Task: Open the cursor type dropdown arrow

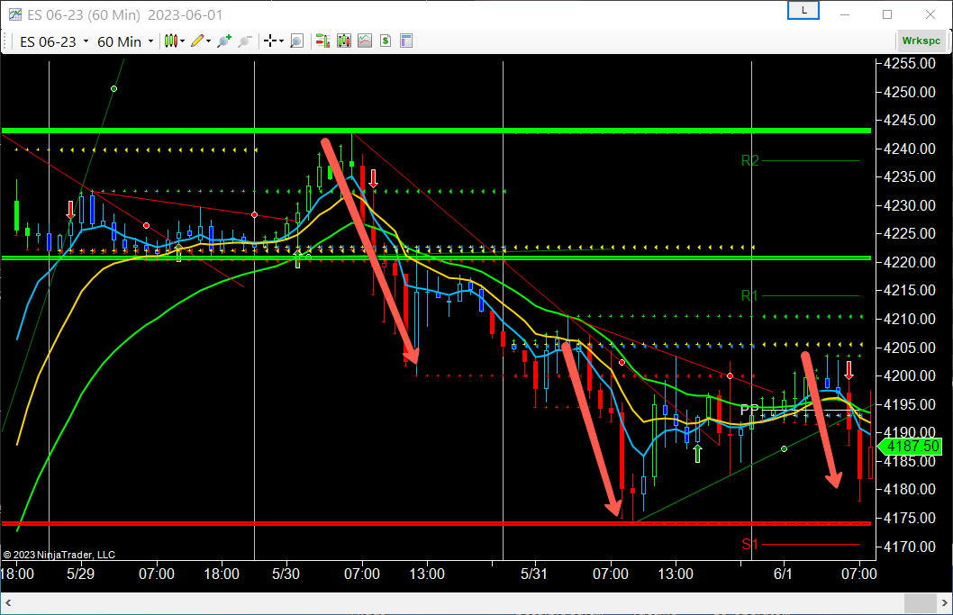Action: coord(281,41)
